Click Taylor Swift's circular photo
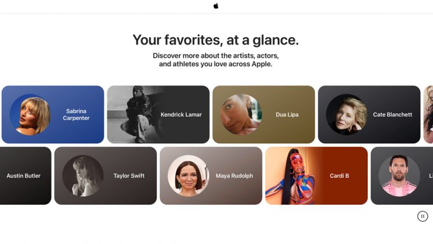Viewport: 433px width, 244px height. [83, 176]
